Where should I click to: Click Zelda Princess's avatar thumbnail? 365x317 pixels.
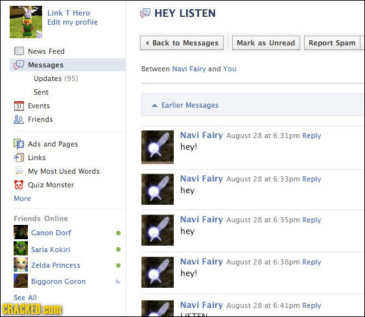pyautogui.click(x=21, y=264)
